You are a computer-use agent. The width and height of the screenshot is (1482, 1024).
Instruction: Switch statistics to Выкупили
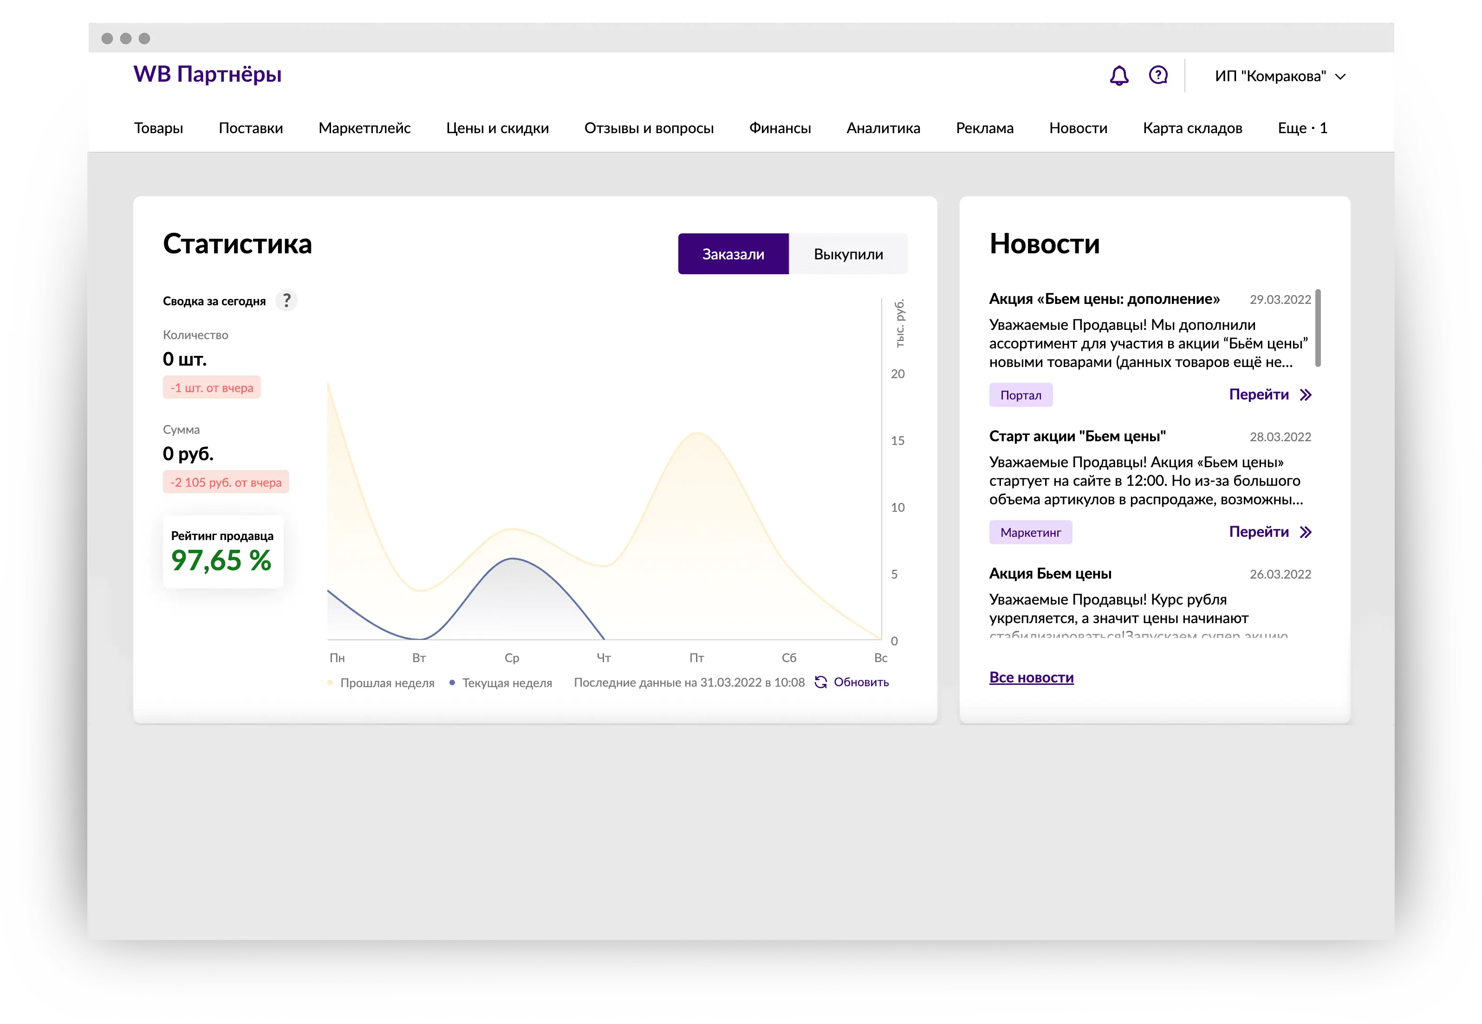coord(848,254)
